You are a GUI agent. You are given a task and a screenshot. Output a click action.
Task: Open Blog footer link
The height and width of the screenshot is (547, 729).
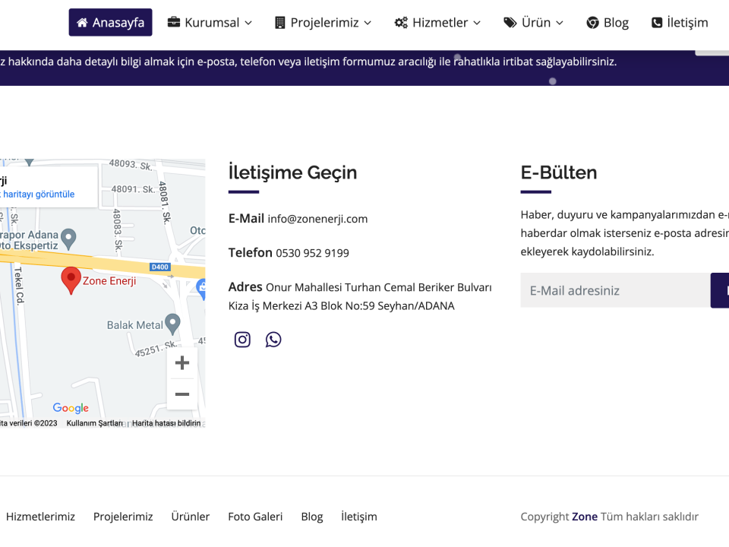click(x=312, y=517)
